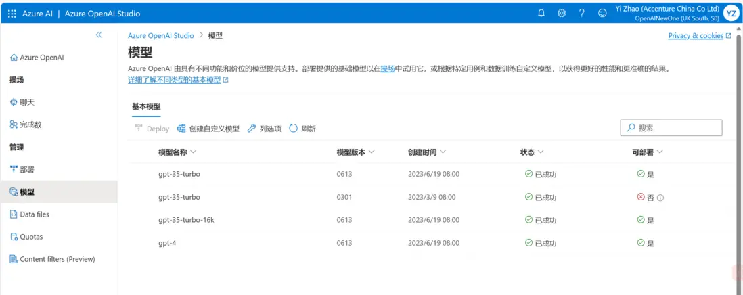743x295 pixels.
Task: Click 已成功 status of gpt-4 row
Action: coord(541,243)
